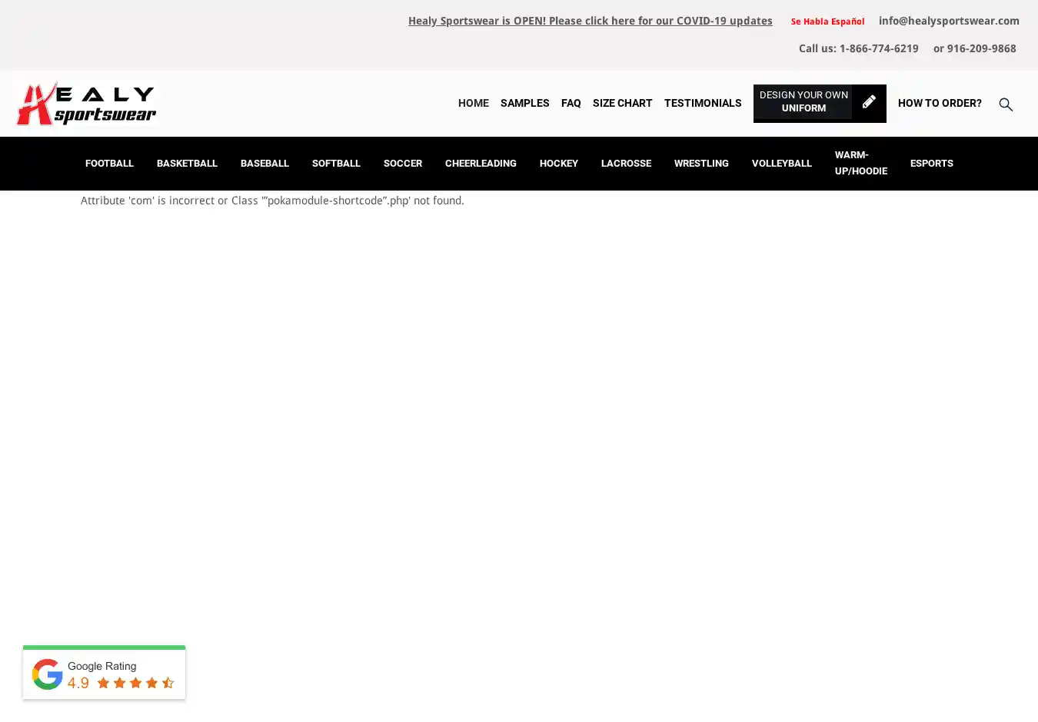This screenshot has width=1038, height=722.
Task: Open the Cheerleading category
Action: click(x=481, y=164)
